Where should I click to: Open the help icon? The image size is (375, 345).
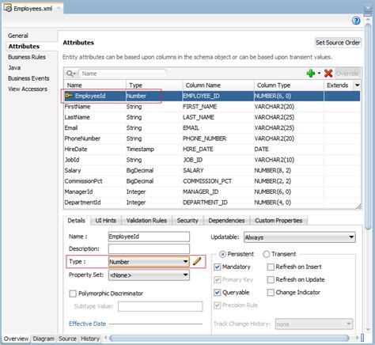pos(356,21)
